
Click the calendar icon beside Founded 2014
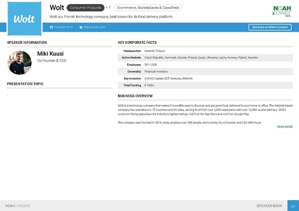point(51,27)
